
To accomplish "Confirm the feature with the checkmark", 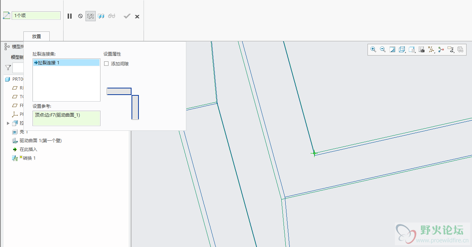I will coord(127,16).
